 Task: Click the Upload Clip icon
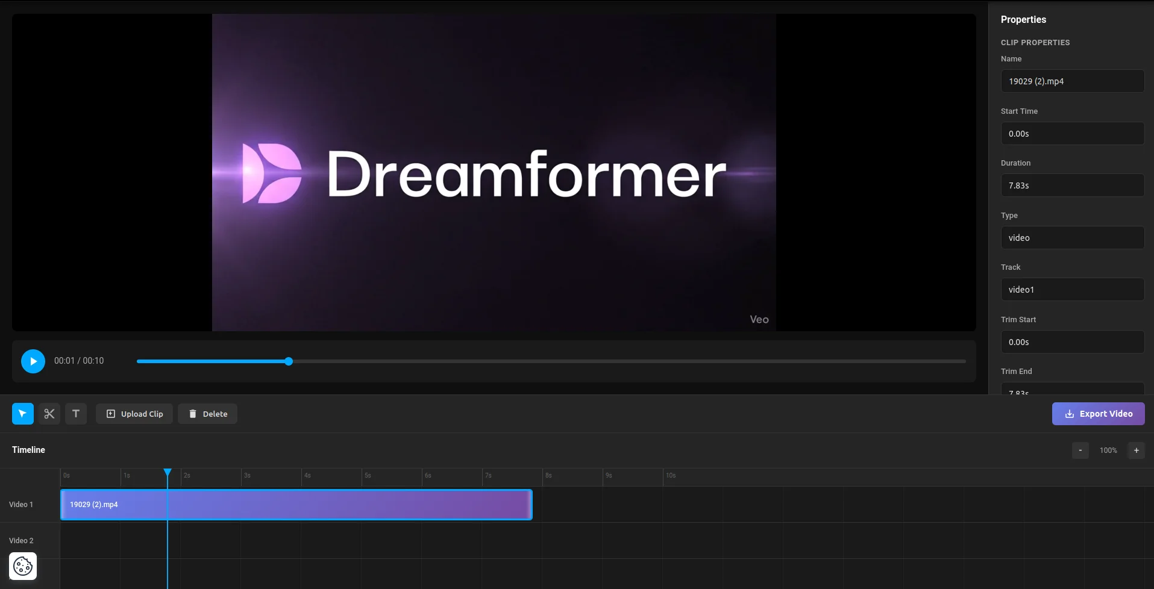pyautogui.click(x=111, y=414)
